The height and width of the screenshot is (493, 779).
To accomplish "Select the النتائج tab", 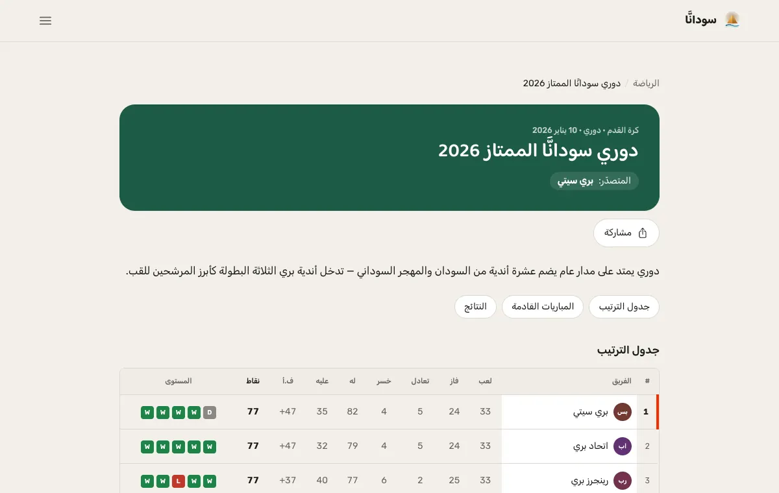I will click(475, 307).
